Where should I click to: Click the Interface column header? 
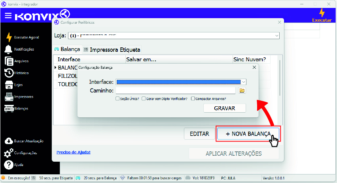tap(91, 60)
